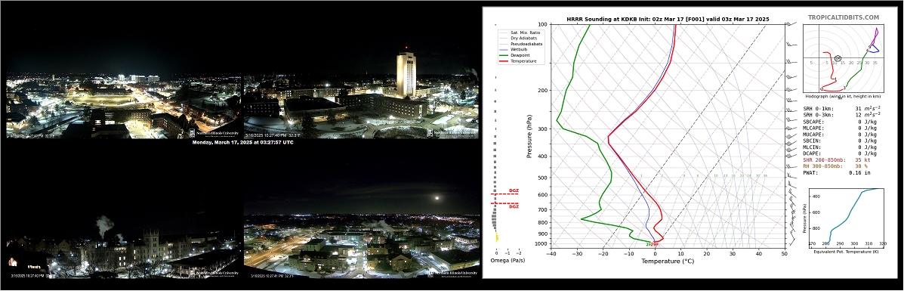Open the top-left campus webcam view

[x=124, y=105]
